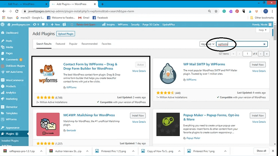This screenshot has height=156, width=278.
Task: Expand options for Author Interview zip download
Action: tap(87, 151)
